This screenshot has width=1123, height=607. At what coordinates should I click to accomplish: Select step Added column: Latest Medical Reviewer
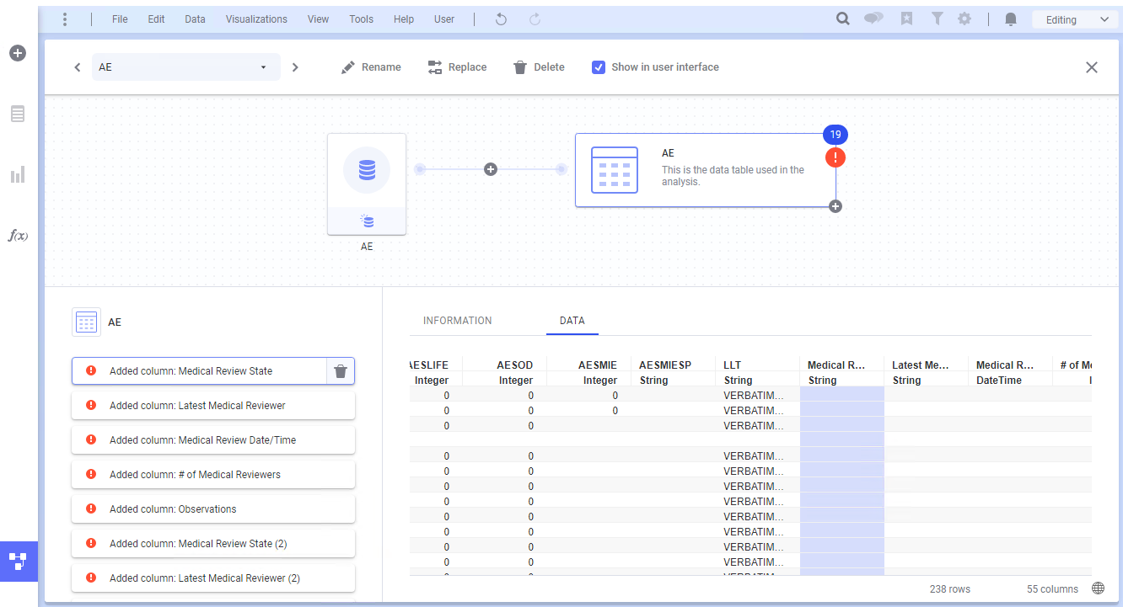tap(213, 406)
